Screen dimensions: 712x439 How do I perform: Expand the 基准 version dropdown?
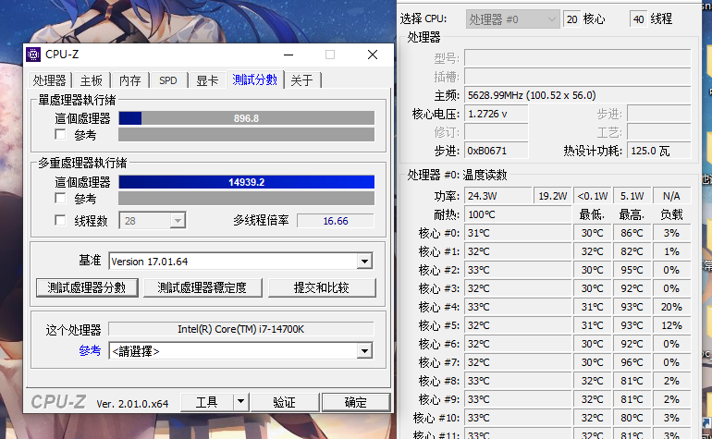364,262
